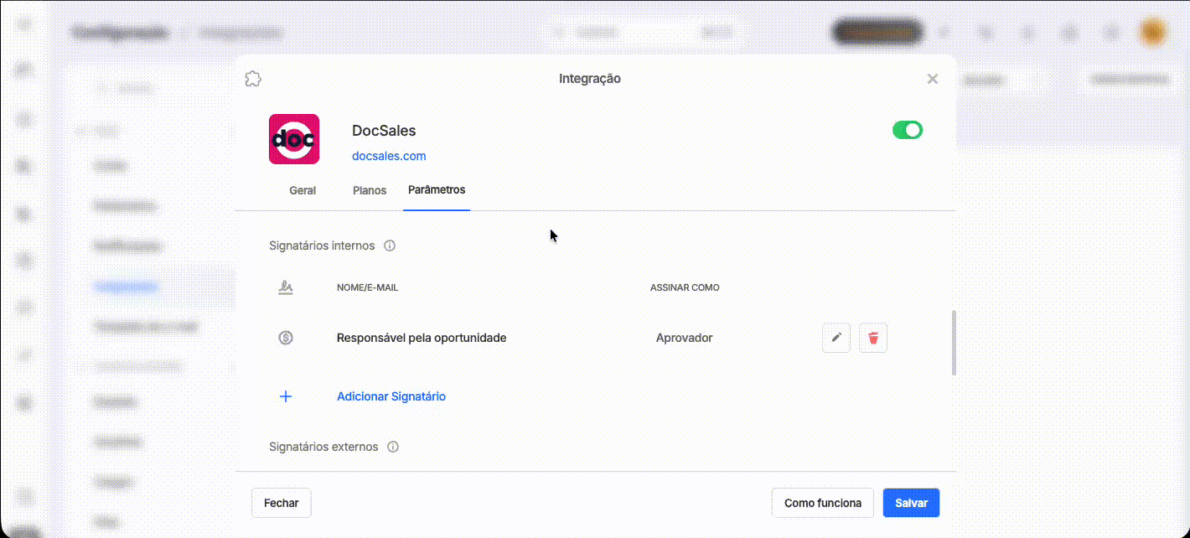This screenshot has height=538, width=1190.
Task: Click the signature icon in table header
Action: point(286,287)
